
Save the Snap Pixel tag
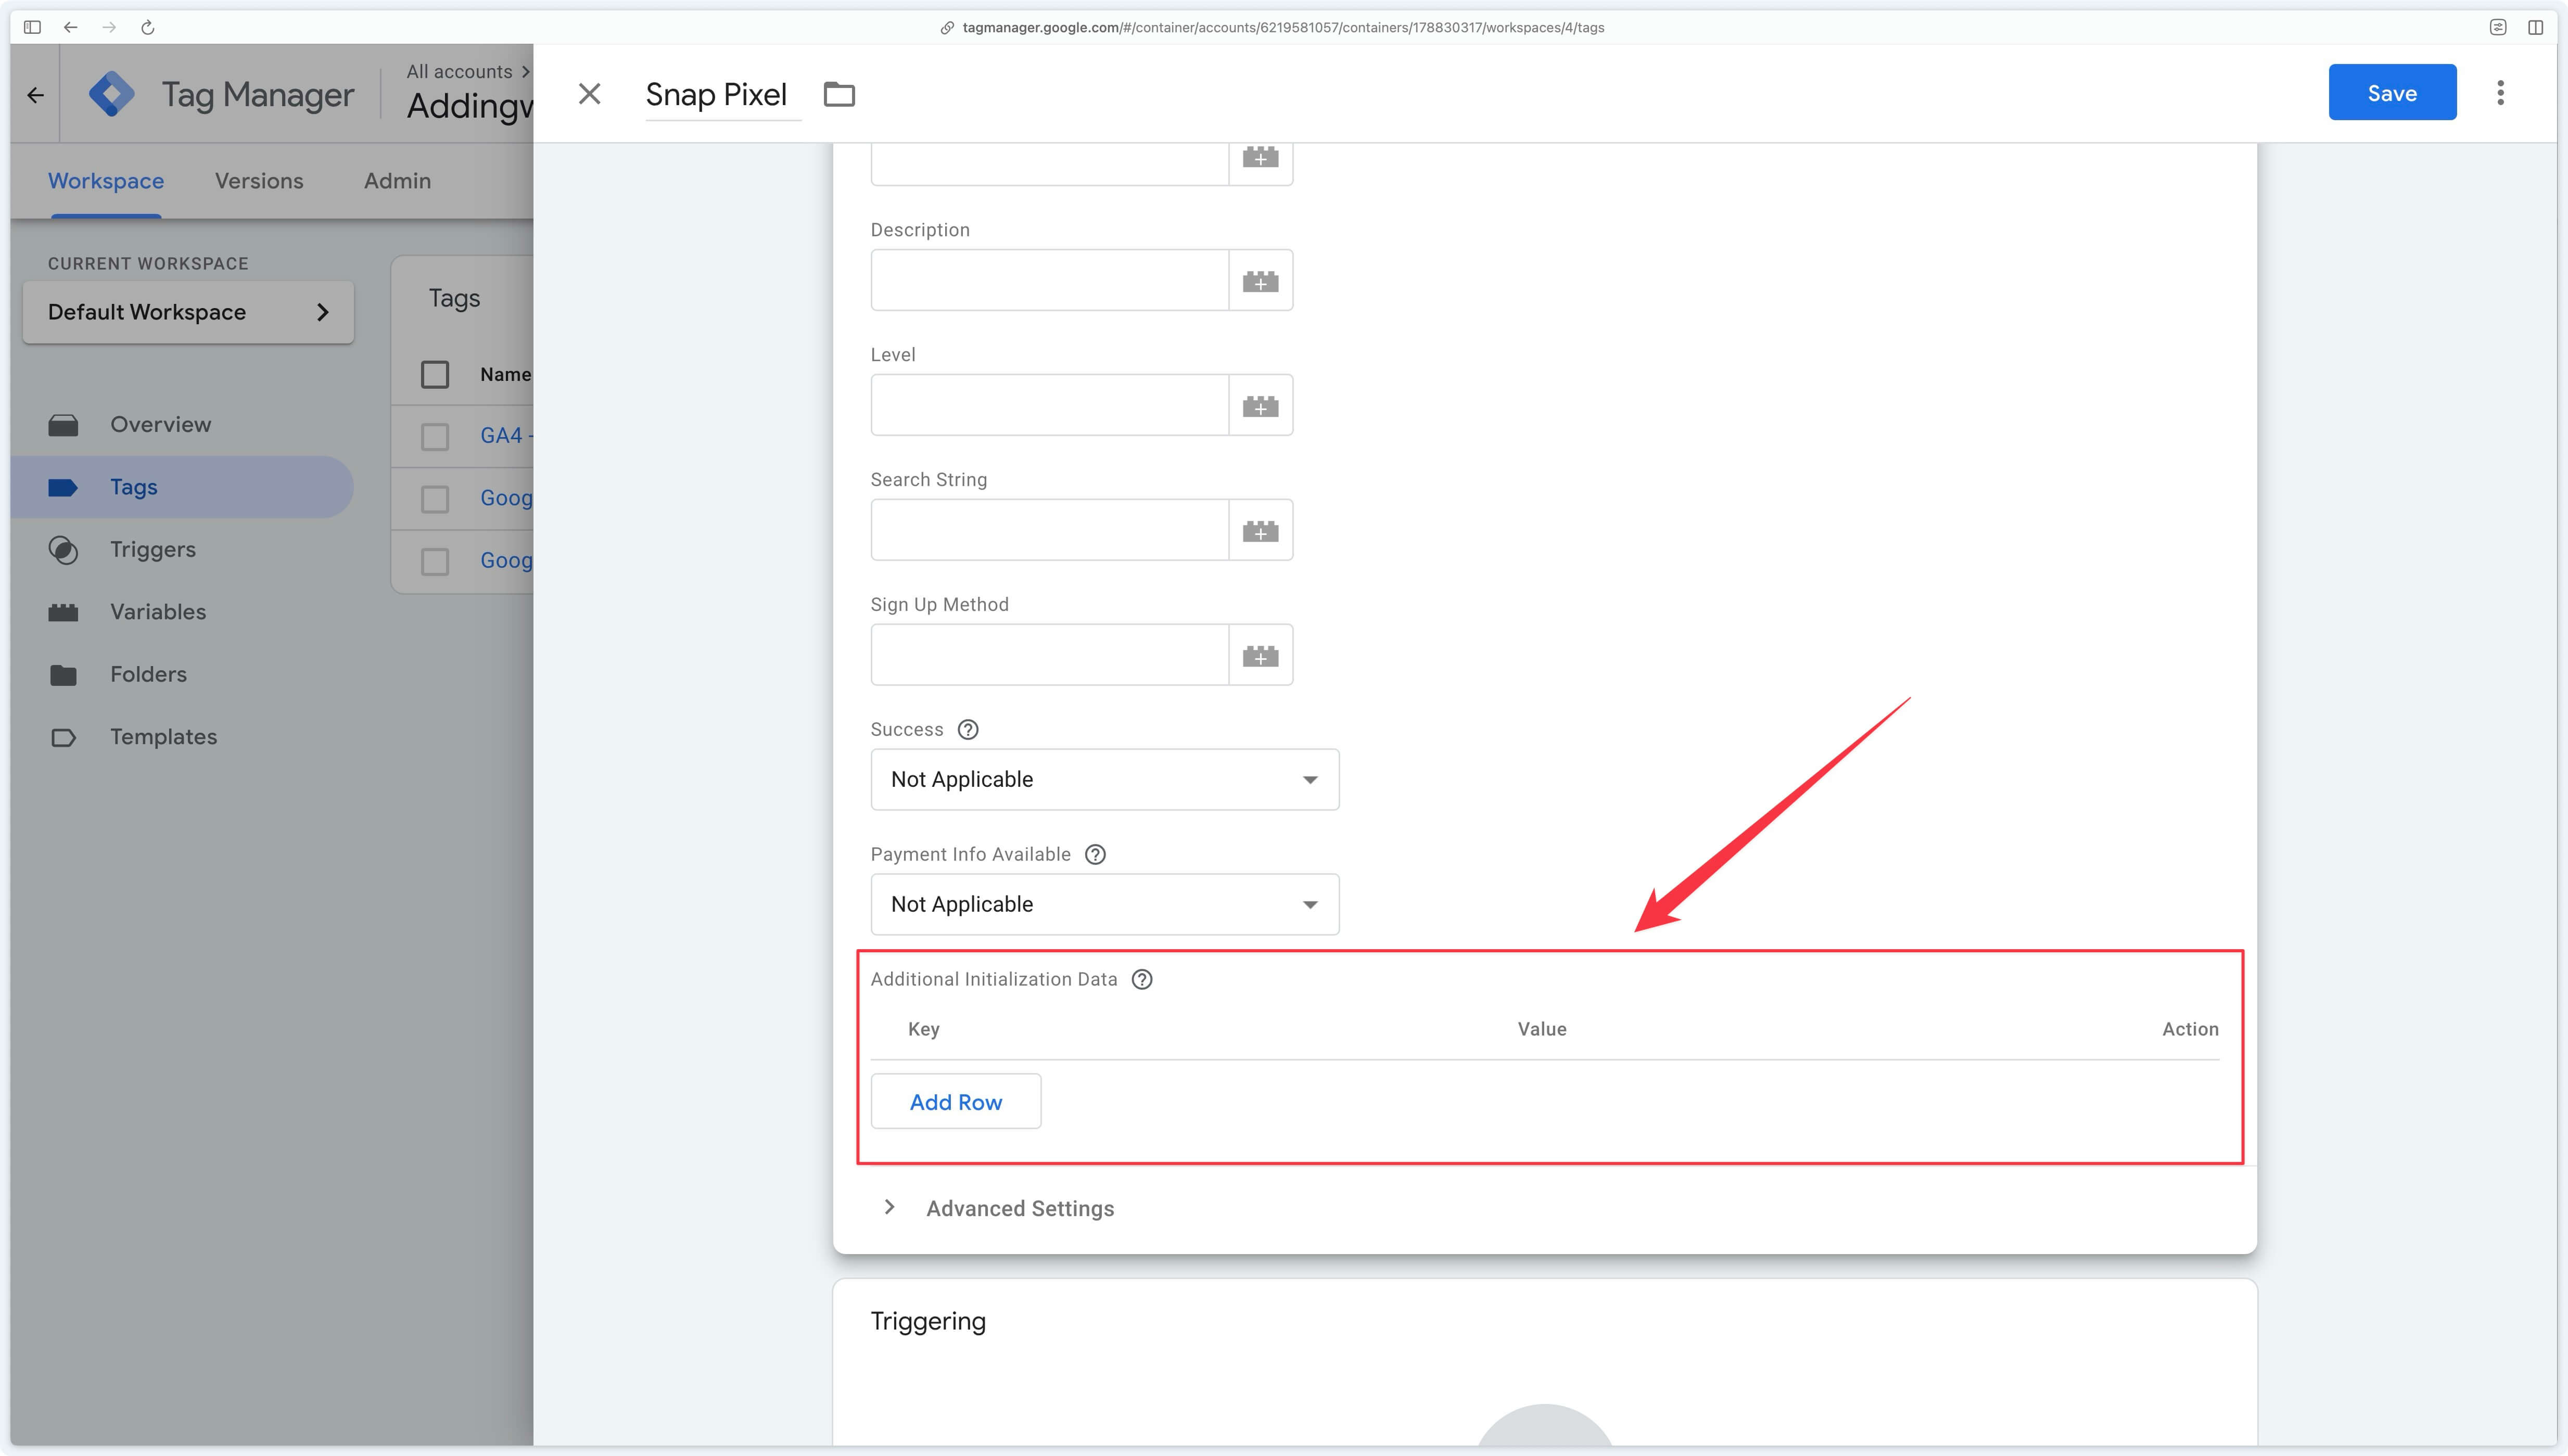point(2392,93)
